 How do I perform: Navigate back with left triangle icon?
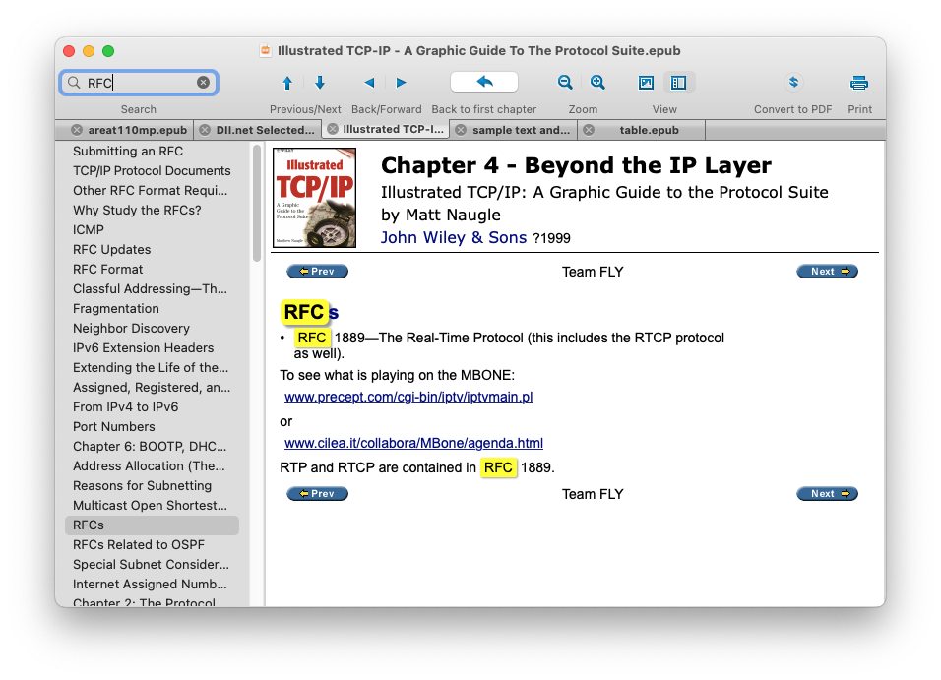coord(369,83)
